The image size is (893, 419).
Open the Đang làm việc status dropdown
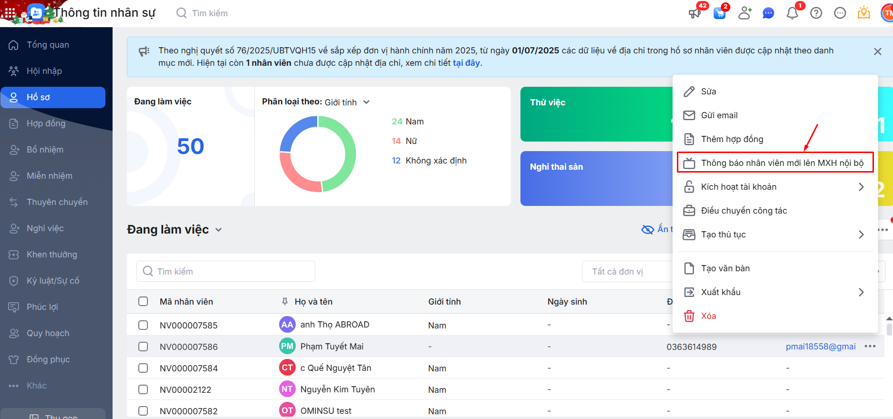(x=218, y=230)
